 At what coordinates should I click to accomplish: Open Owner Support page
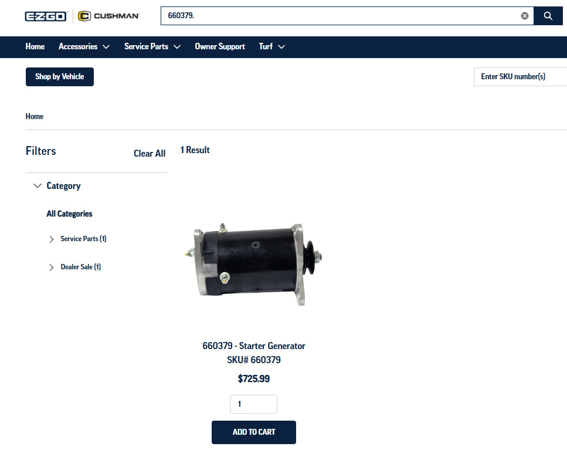(x=220, y=46)
